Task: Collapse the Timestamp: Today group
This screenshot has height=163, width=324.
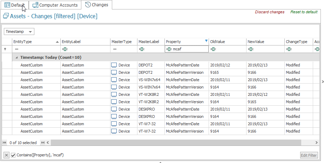Action: point(17,57)
